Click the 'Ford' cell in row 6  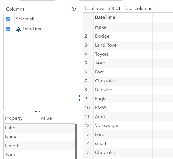pos(123,72)
